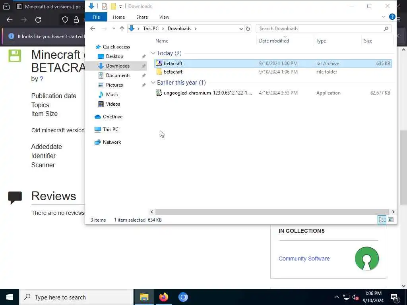Click the 82,677 KB size cell
Screen dimensions: 407x305
380,93
